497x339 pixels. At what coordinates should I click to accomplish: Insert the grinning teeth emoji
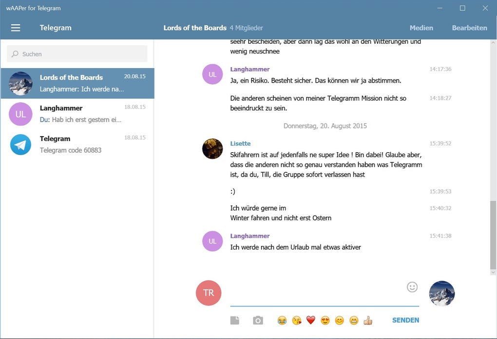click(354, 321)
